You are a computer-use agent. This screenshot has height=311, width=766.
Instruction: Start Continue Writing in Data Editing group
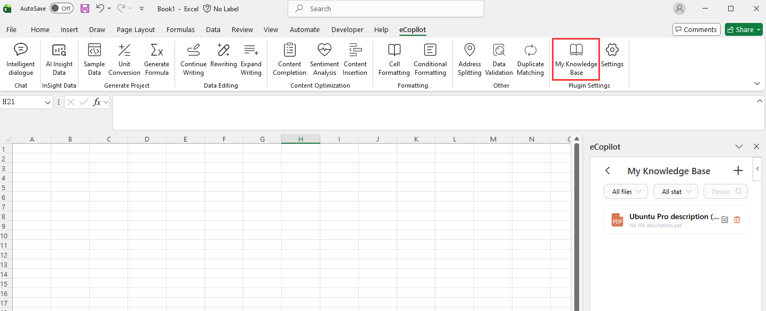[x=193, y=59]
